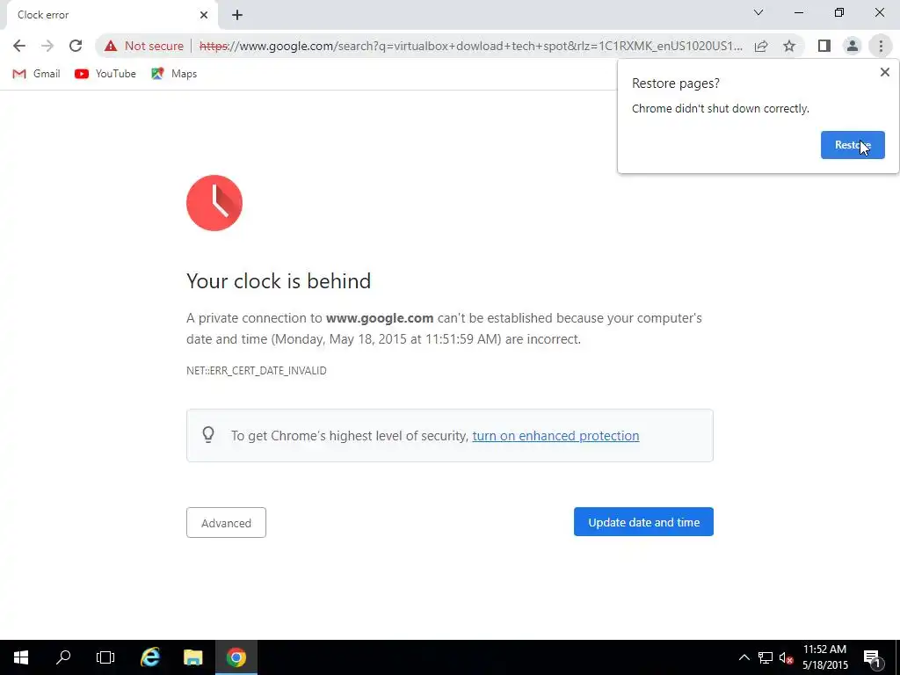Click the "Not secure" label
This screenshot has height=675, width=900.
point(154,46)
